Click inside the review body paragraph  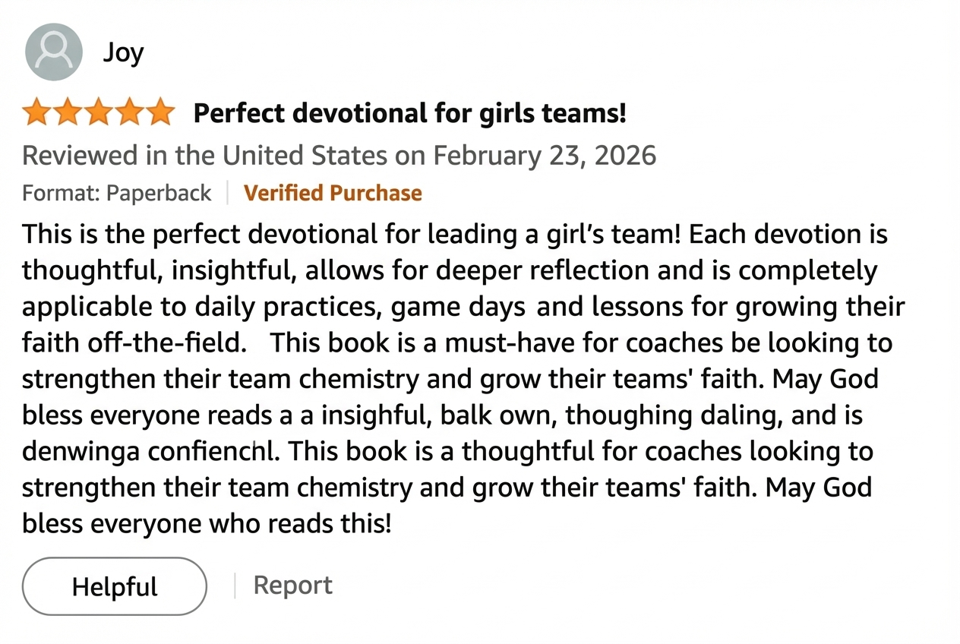(x=456, y=378)
